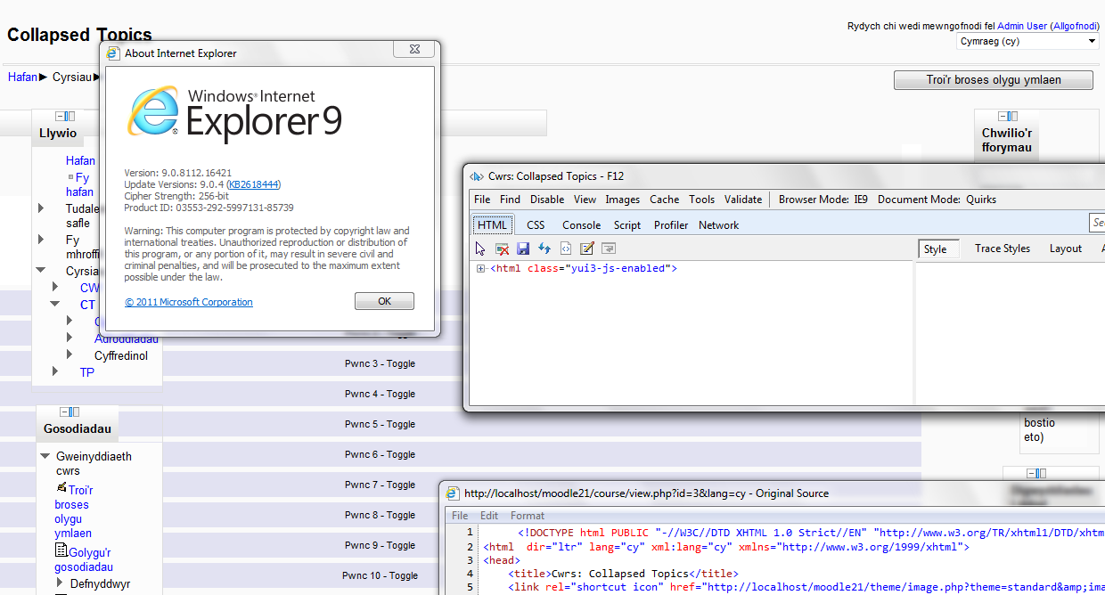Open the Disable menu in F12 tools

click(548, 200)
